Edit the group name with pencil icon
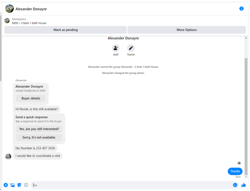This screenshot has width=250, height=191. pyautogui.click(x=131, y=48)
